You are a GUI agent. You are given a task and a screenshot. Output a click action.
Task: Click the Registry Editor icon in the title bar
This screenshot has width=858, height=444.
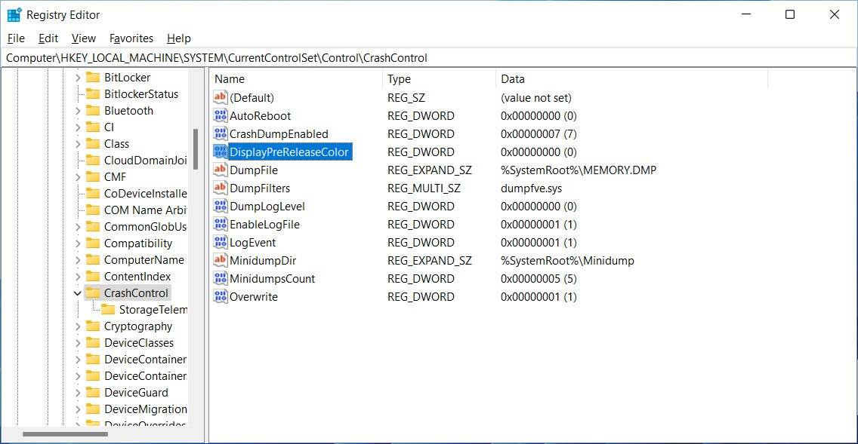[x=12, y=14]
